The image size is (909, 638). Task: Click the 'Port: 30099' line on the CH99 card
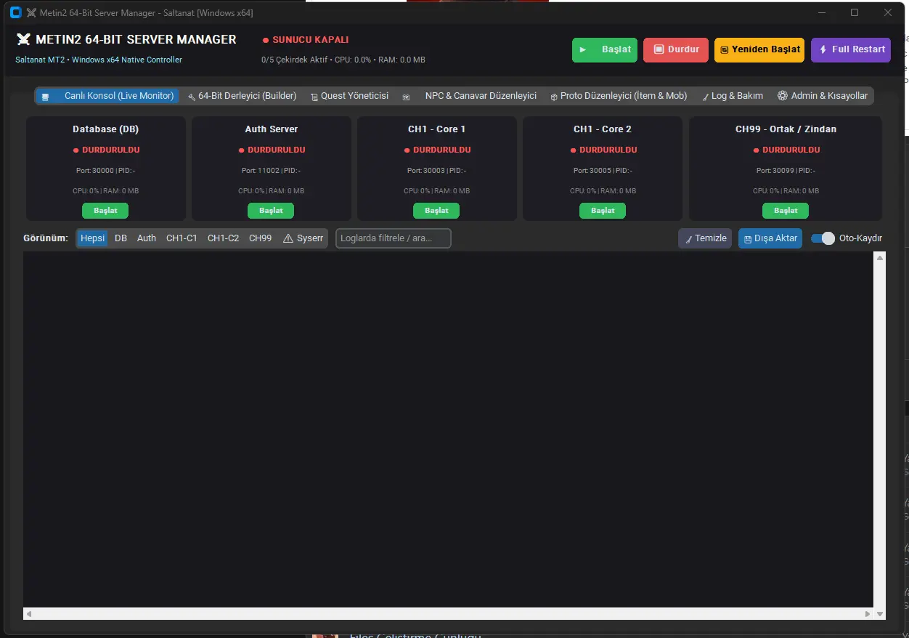786,171
